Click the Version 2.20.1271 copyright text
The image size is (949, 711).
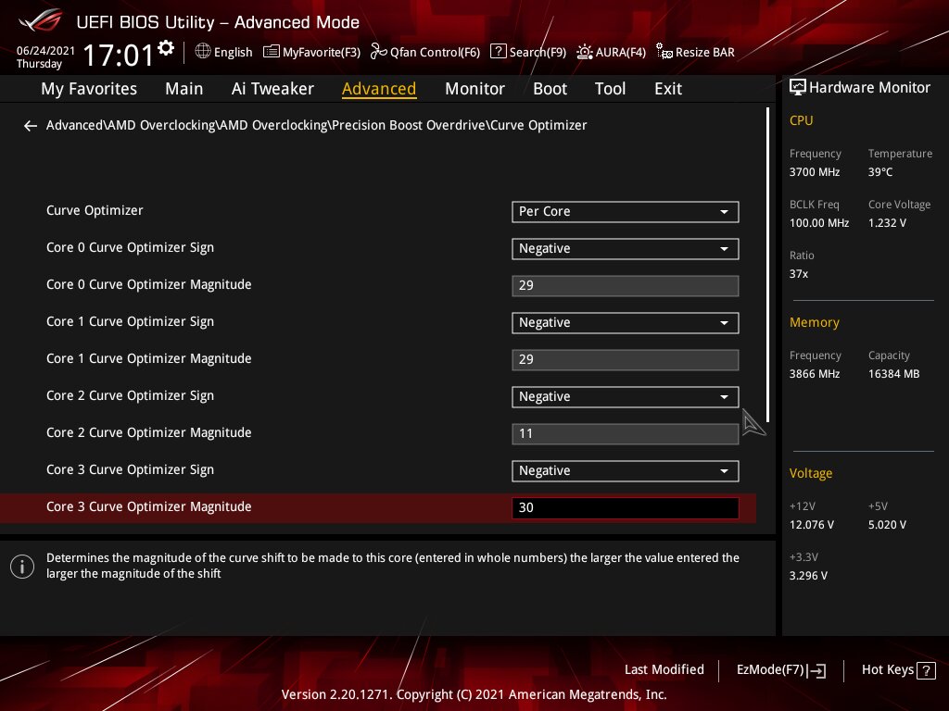tap(474, 694)
